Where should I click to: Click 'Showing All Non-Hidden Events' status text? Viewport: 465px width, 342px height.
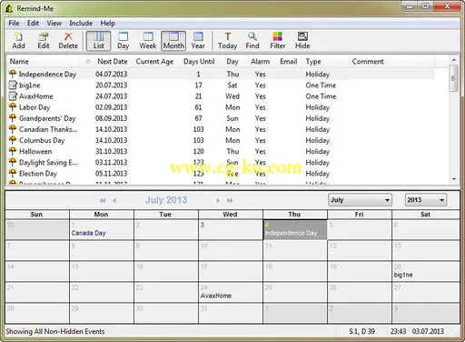pos(55,331)
